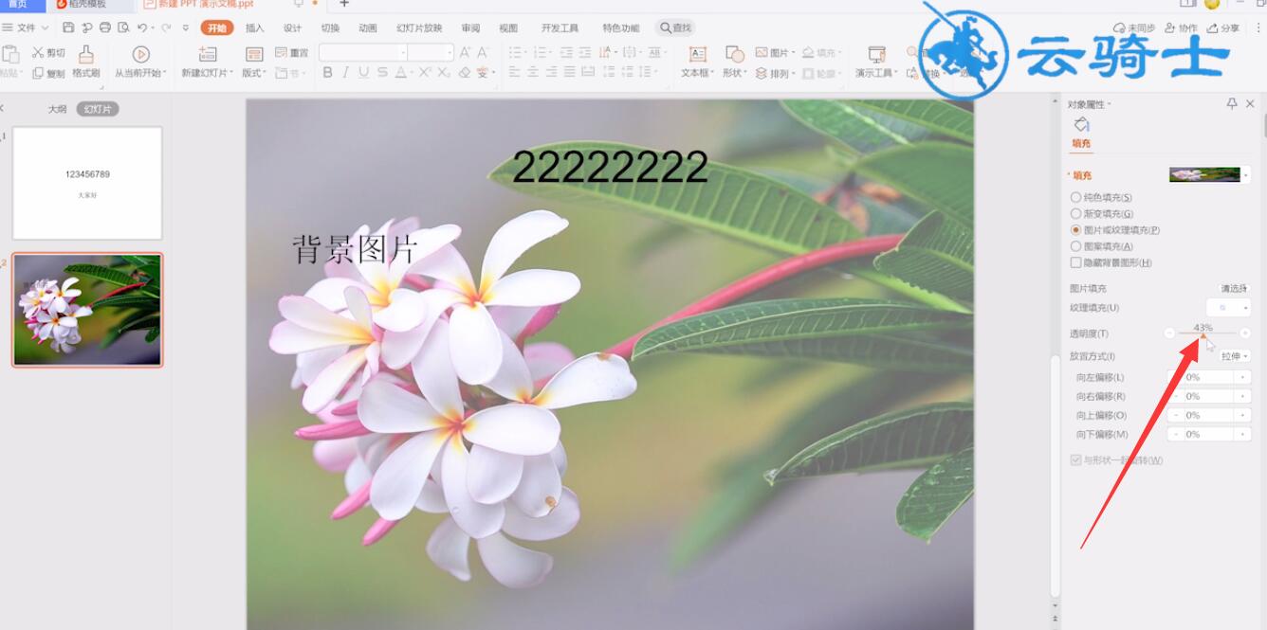Insert a shape with 形状
The width and height of the screenshot is (1267, 630).
click(x=734, y=62)
